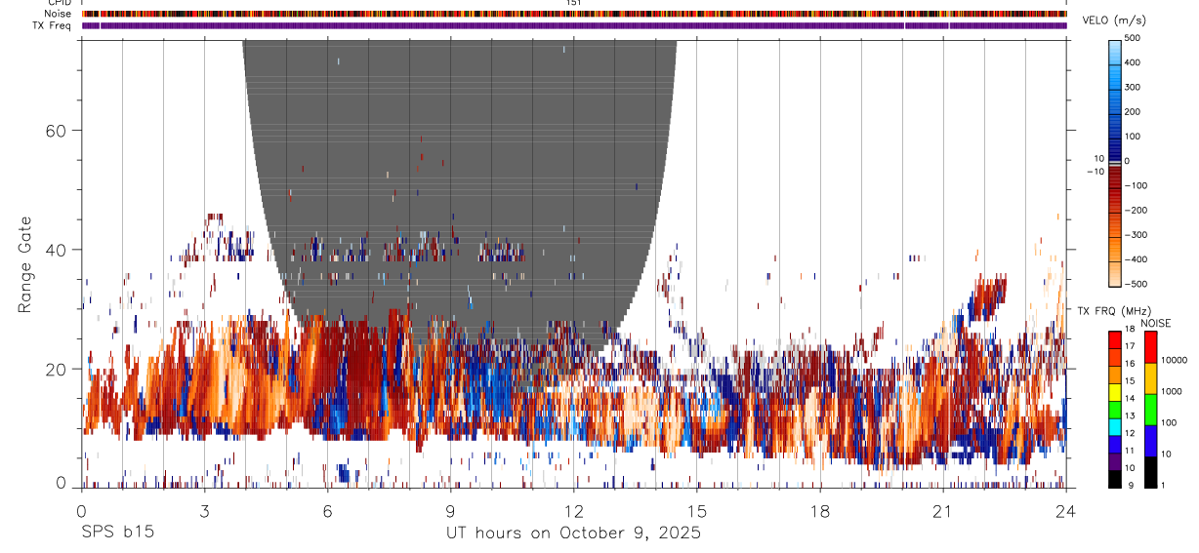Pick the green segment of NOISE colorbar
Image resolution: width=1199 pixels, height=553 pixels.
1150,410
